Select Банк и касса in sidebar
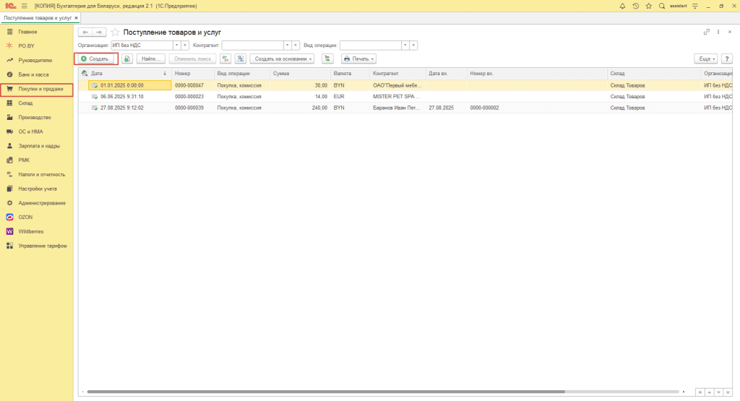Image resolution: width=740 pixels, height=401 pixels. (x=33, y=74)
